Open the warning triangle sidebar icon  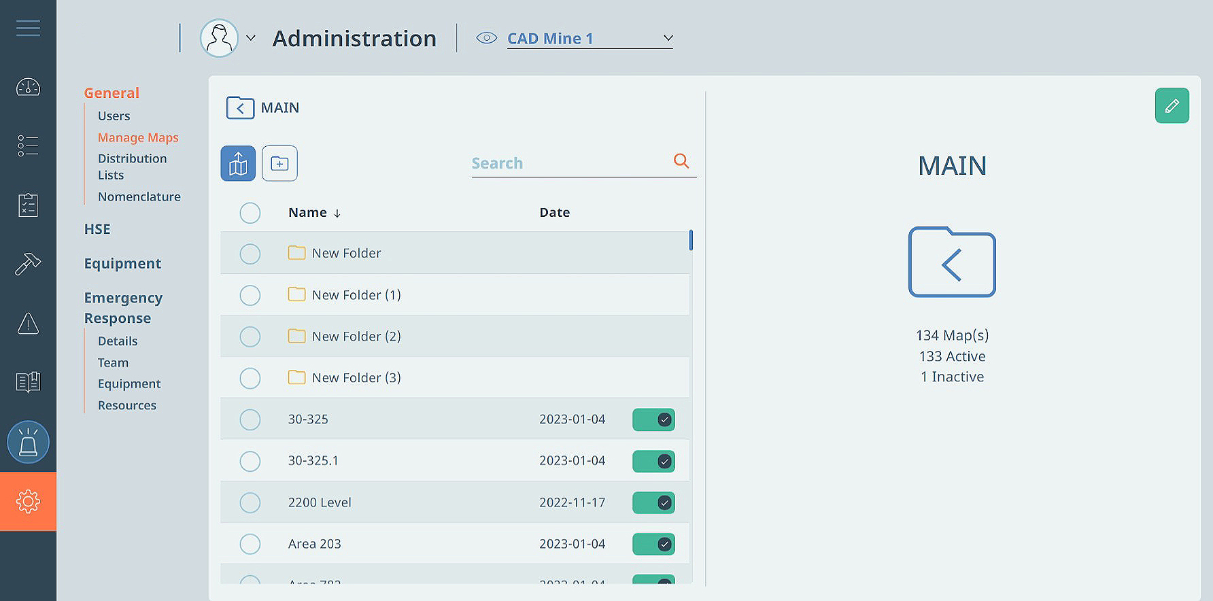28,324
